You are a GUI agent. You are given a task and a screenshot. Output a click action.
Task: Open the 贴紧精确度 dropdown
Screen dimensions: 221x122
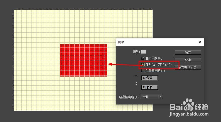coord(152,97)
